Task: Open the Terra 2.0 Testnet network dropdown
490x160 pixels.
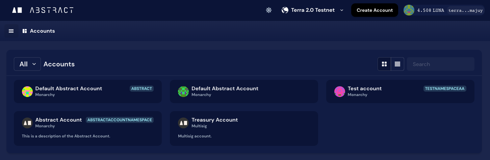Action: (312, 10)
